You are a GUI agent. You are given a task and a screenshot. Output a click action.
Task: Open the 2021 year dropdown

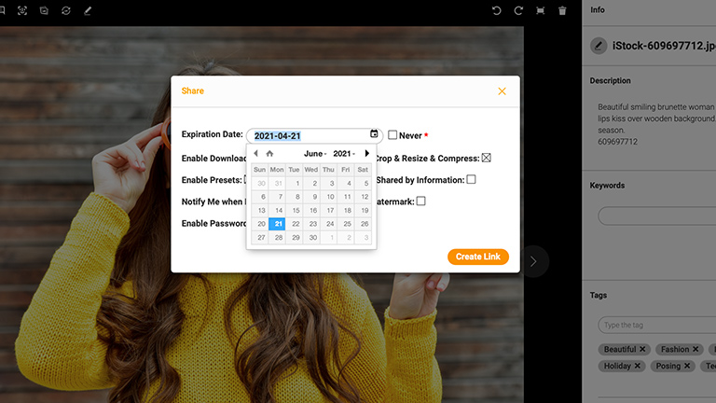344,154
